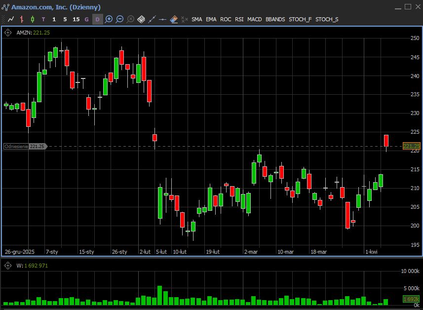
Task: Pick the trend line drawing tool
Action: click(x=152, y=19)
